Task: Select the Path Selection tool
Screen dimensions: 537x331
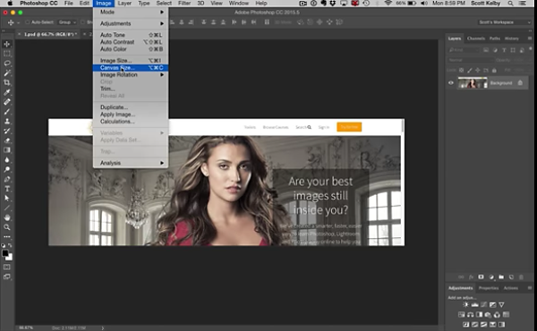Action: [7, 199]
